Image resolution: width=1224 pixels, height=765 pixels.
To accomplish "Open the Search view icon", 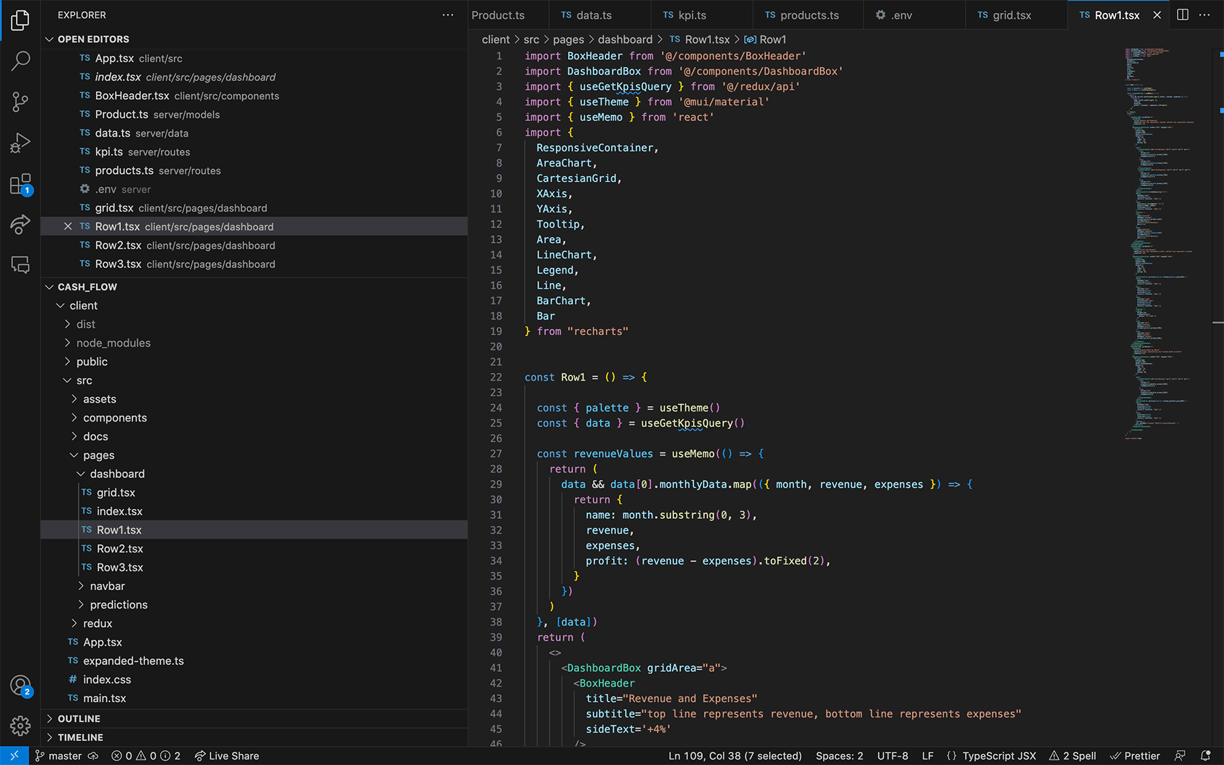I will pyautogui.click(x=20, y=61).
